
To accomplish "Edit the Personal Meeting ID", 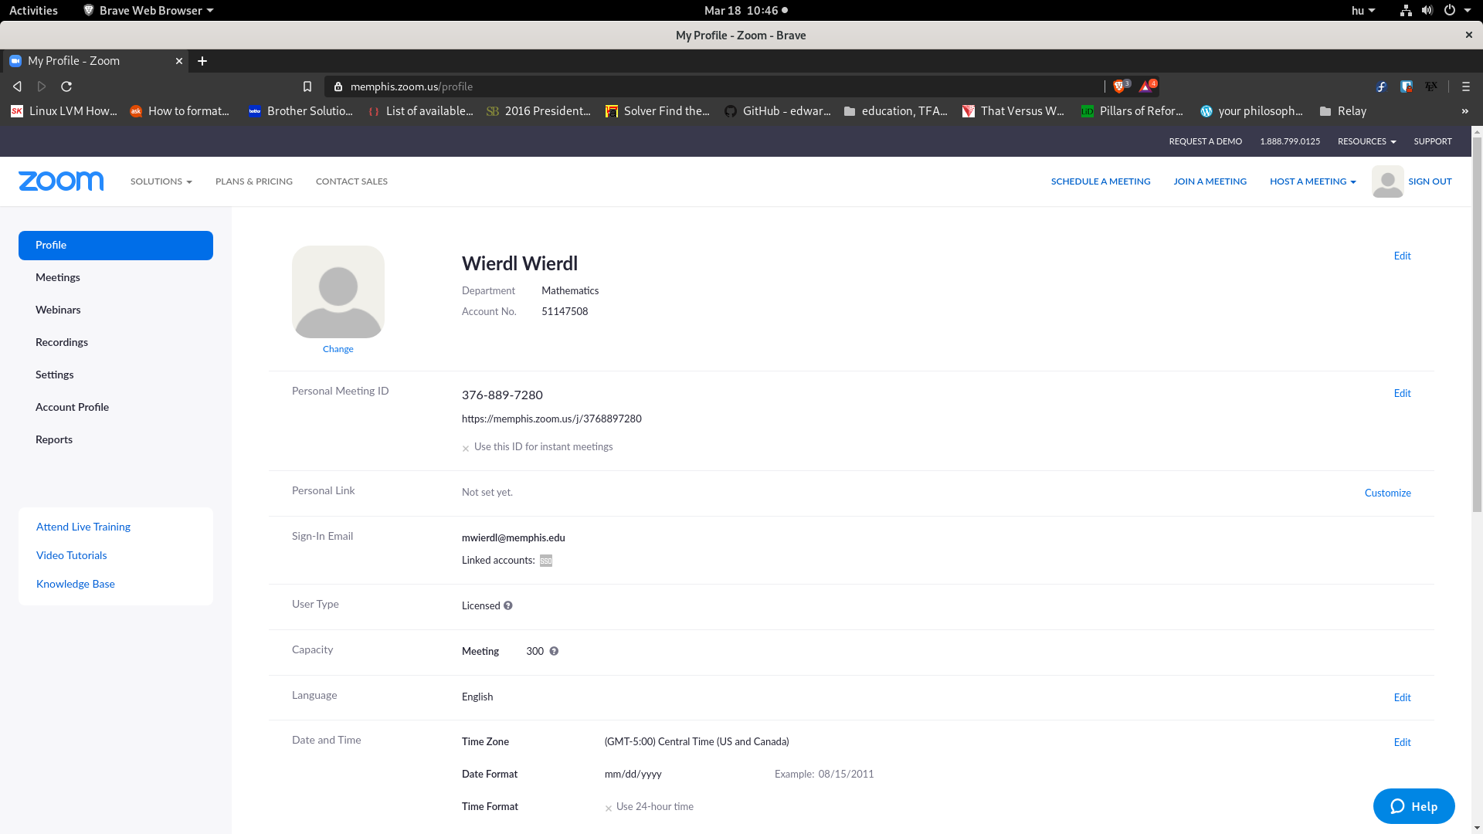I will [x=1402, y=393].
